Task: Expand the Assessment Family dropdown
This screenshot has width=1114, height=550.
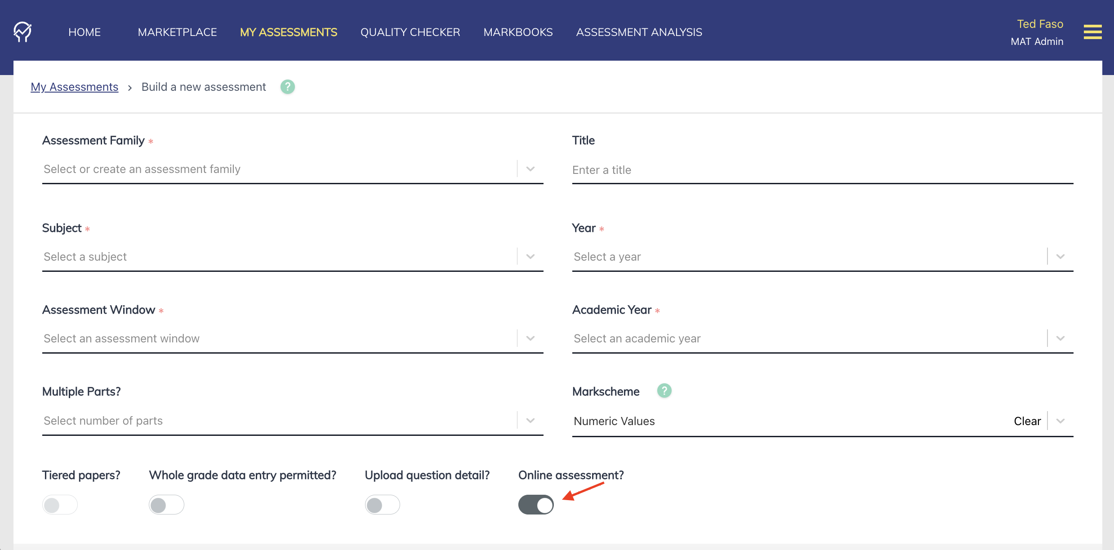Action: tap(530, 169)
